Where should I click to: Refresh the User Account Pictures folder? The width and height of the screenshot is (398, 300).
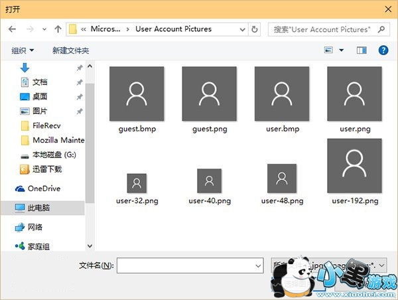[255, 29]
